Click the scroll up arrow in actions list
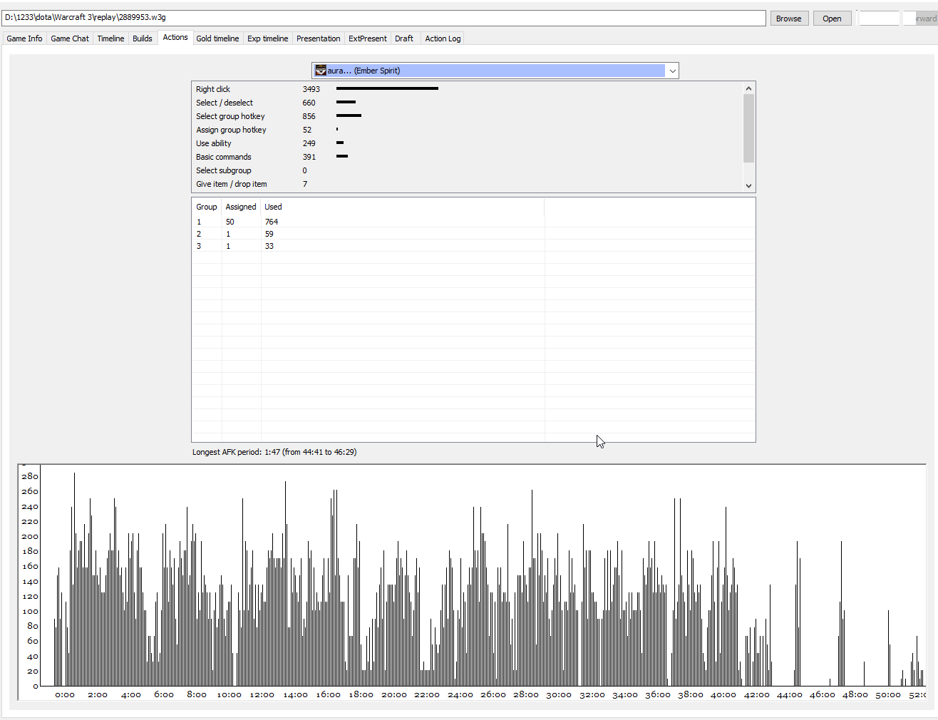This screenshot has height=720, width=938. (x=748, y=88)
